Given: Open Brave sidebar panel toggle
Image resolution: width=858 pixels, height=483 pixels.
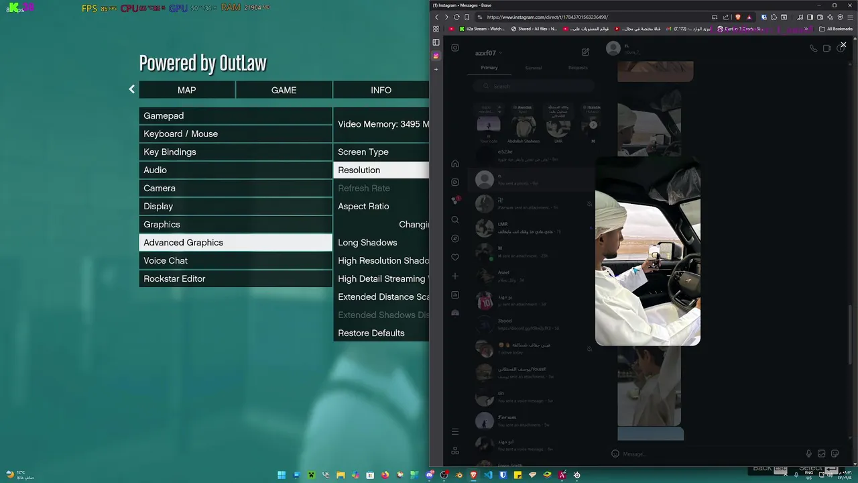Looking at the screenshot, I should tap(810, 17).
